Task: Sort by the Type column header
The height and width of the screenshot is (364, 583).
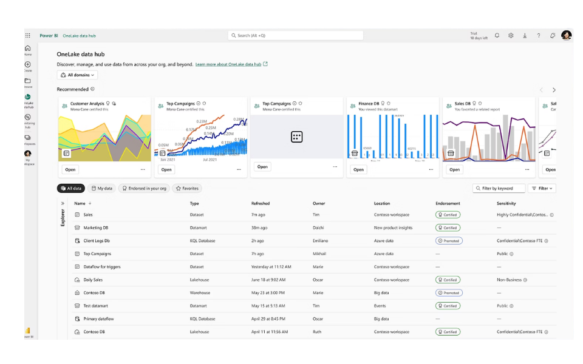Action: click(x=194, y=204)
